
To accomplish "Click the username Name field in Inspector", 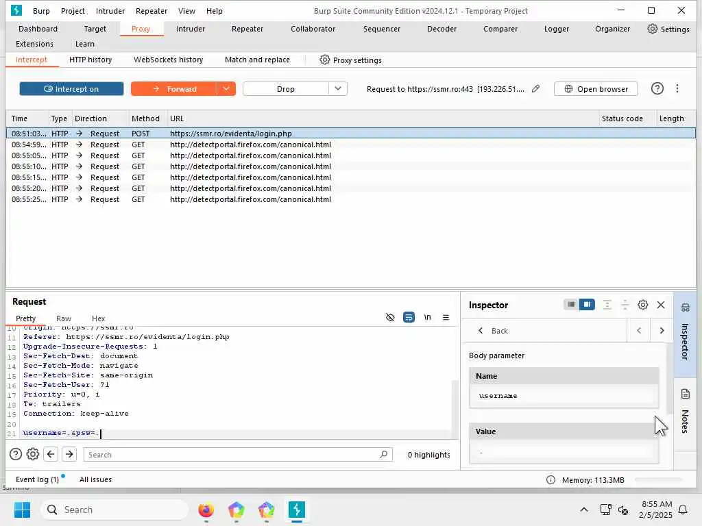I will click(x=564, y=395).
